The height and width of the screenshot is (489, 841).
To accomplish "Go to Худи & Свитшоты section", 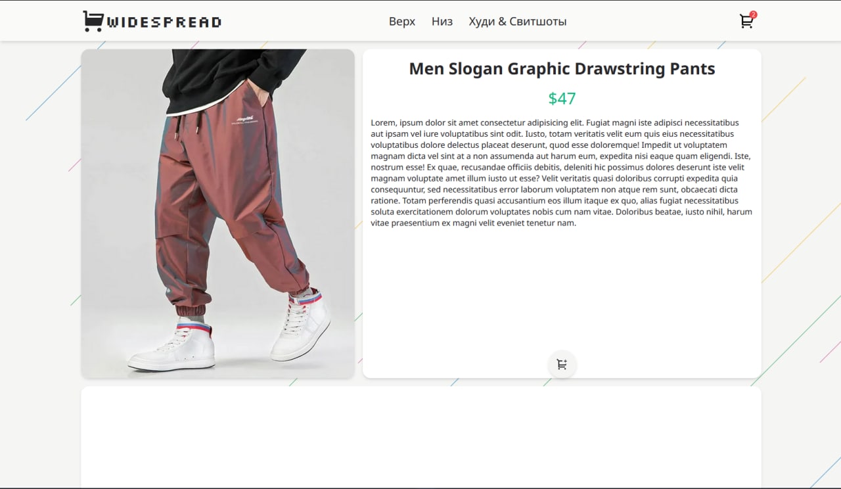I will [518, 21].
